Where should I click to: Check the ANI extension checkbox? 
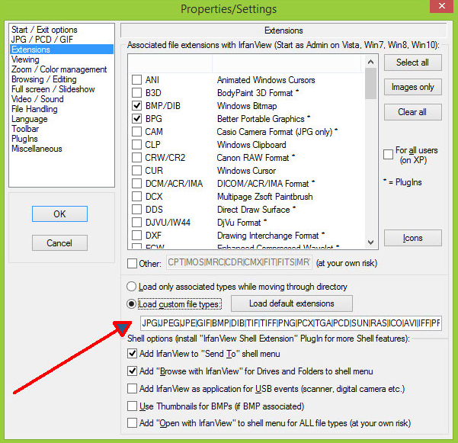coord(136,80)
